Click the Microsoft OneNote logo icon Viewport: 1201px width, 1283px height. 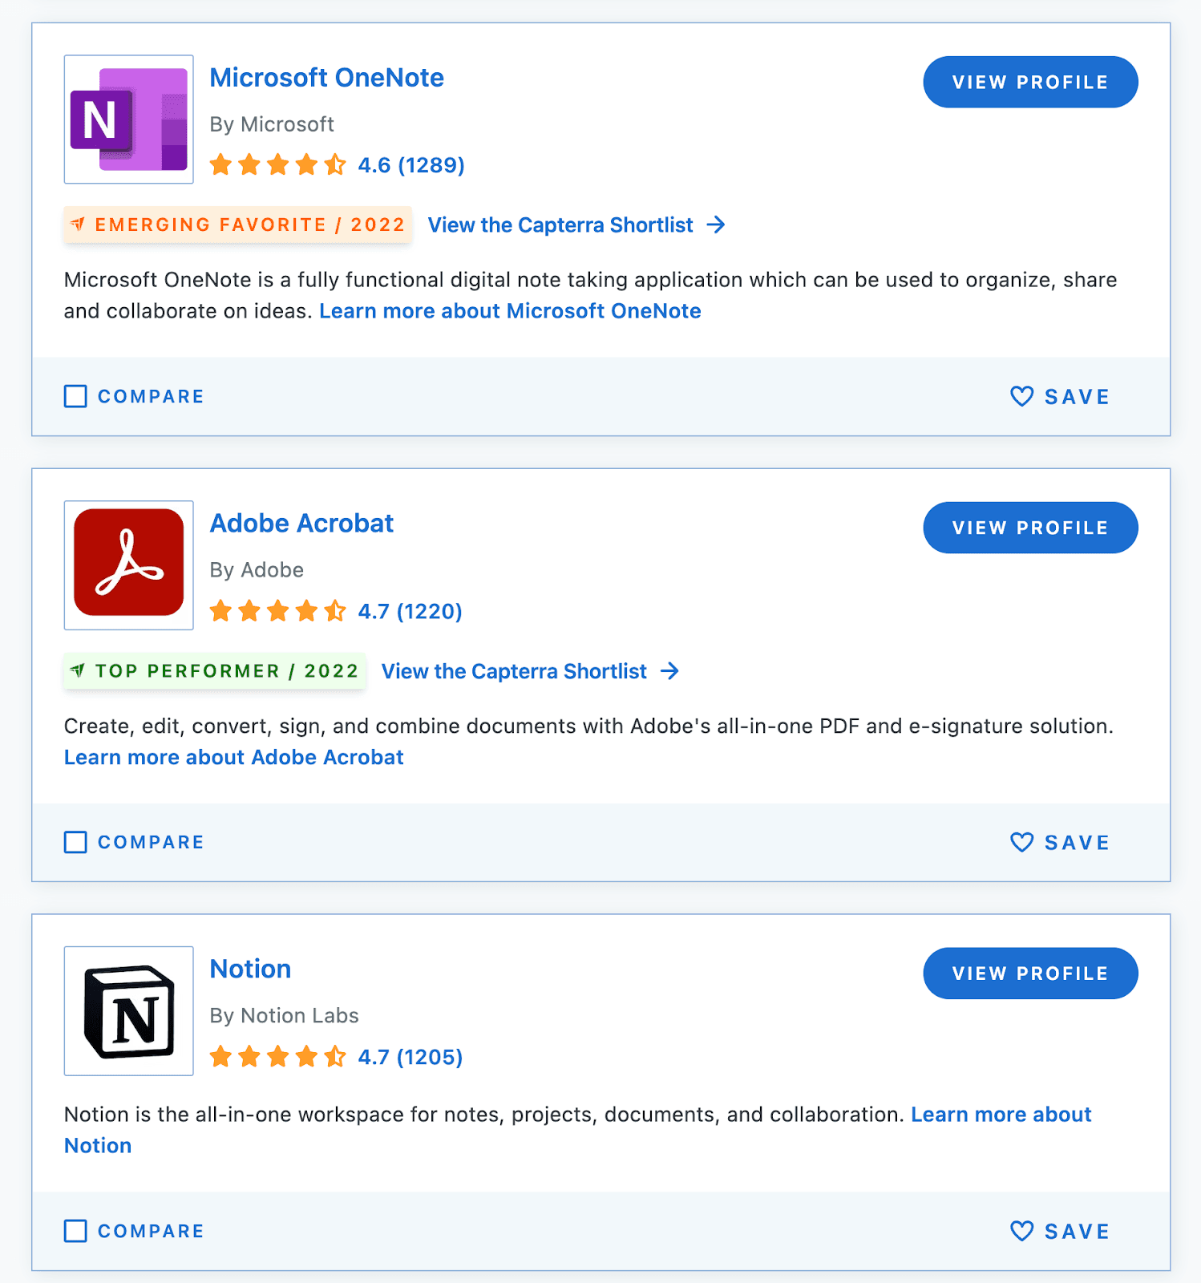128,119
